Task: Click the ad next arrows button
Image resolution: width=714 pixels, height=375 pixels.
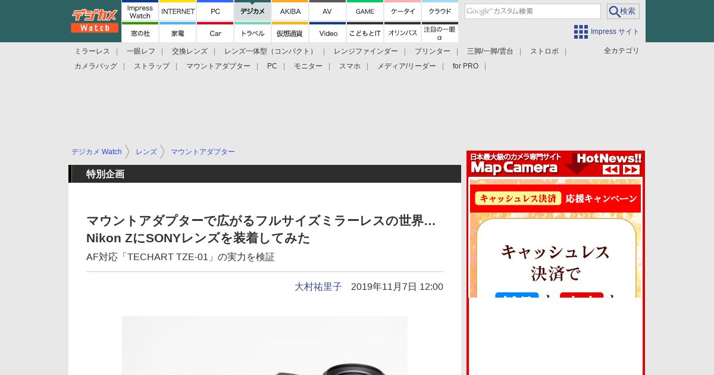Action: coord(631,170)
